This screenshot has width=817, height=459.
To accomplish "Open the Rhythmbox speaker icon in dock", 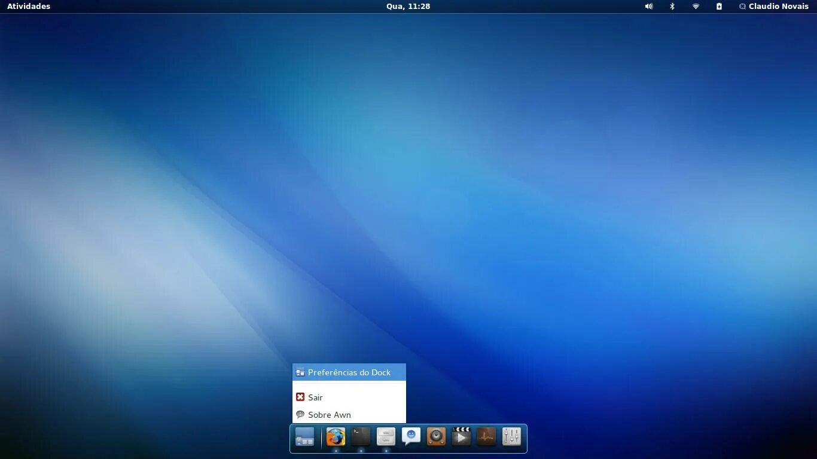I will coord(435,437).
